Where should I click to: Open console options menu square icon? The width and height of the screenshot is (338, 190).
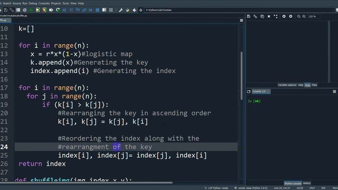coord(334,91)
